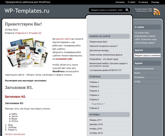This screenshot has height=136, width=165.
Task: Click the templates collage thumbnail image
Action: [27, 53]
